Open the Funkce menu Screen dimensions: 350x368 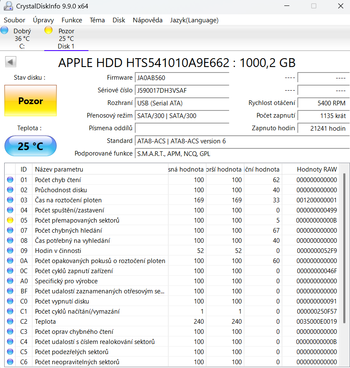(x=72, y=20)
